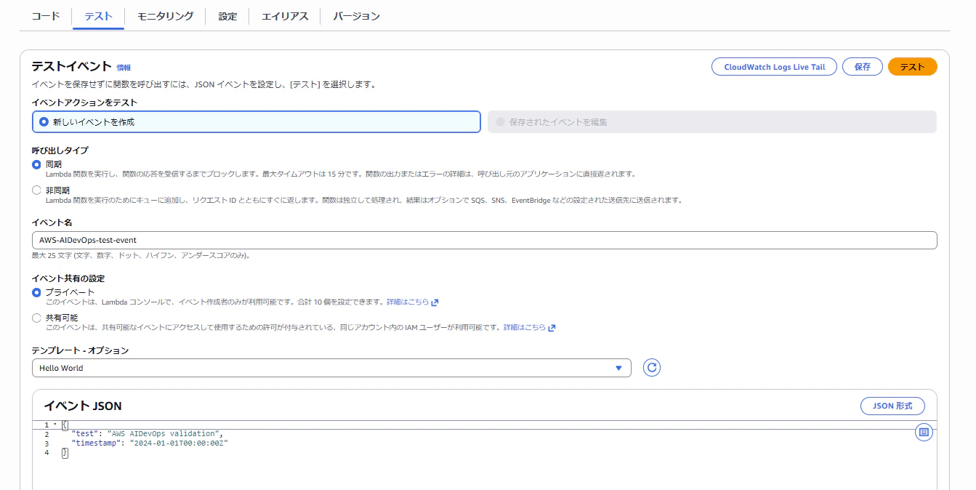The width and height of the screenshot is (976, 490).
Task: Switch to the テスト tab
Action: (x=98, y=16)
